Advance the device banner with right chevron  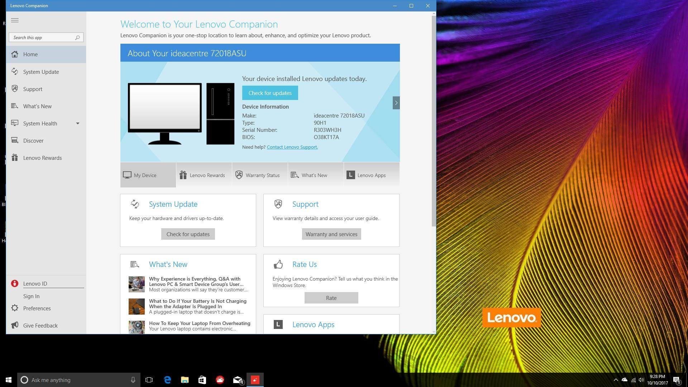(396, 103)
